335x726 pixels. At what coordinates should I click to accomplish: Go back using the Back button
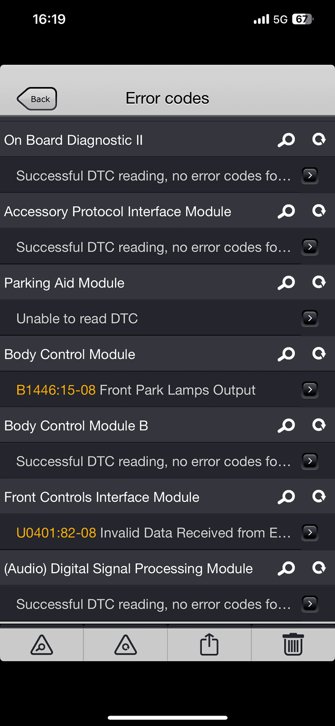[x=37, y=98]
